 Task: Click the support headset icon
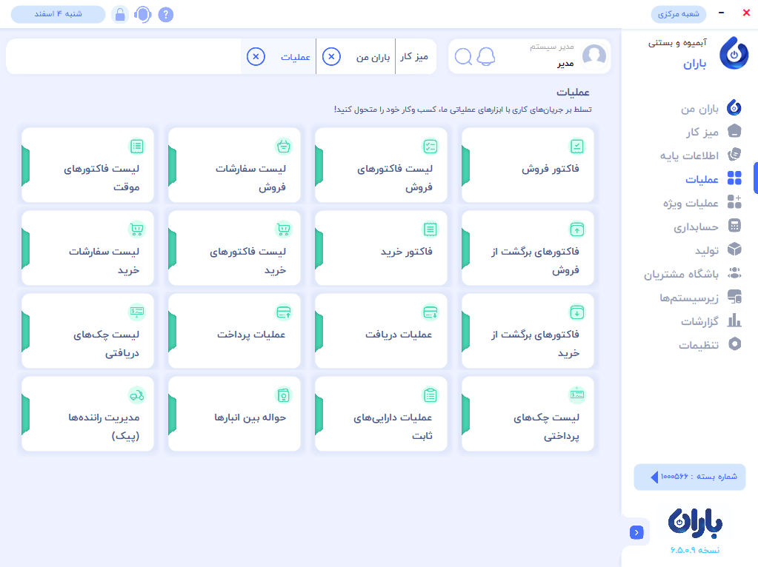pyautogui.click(x=142, y=15)
